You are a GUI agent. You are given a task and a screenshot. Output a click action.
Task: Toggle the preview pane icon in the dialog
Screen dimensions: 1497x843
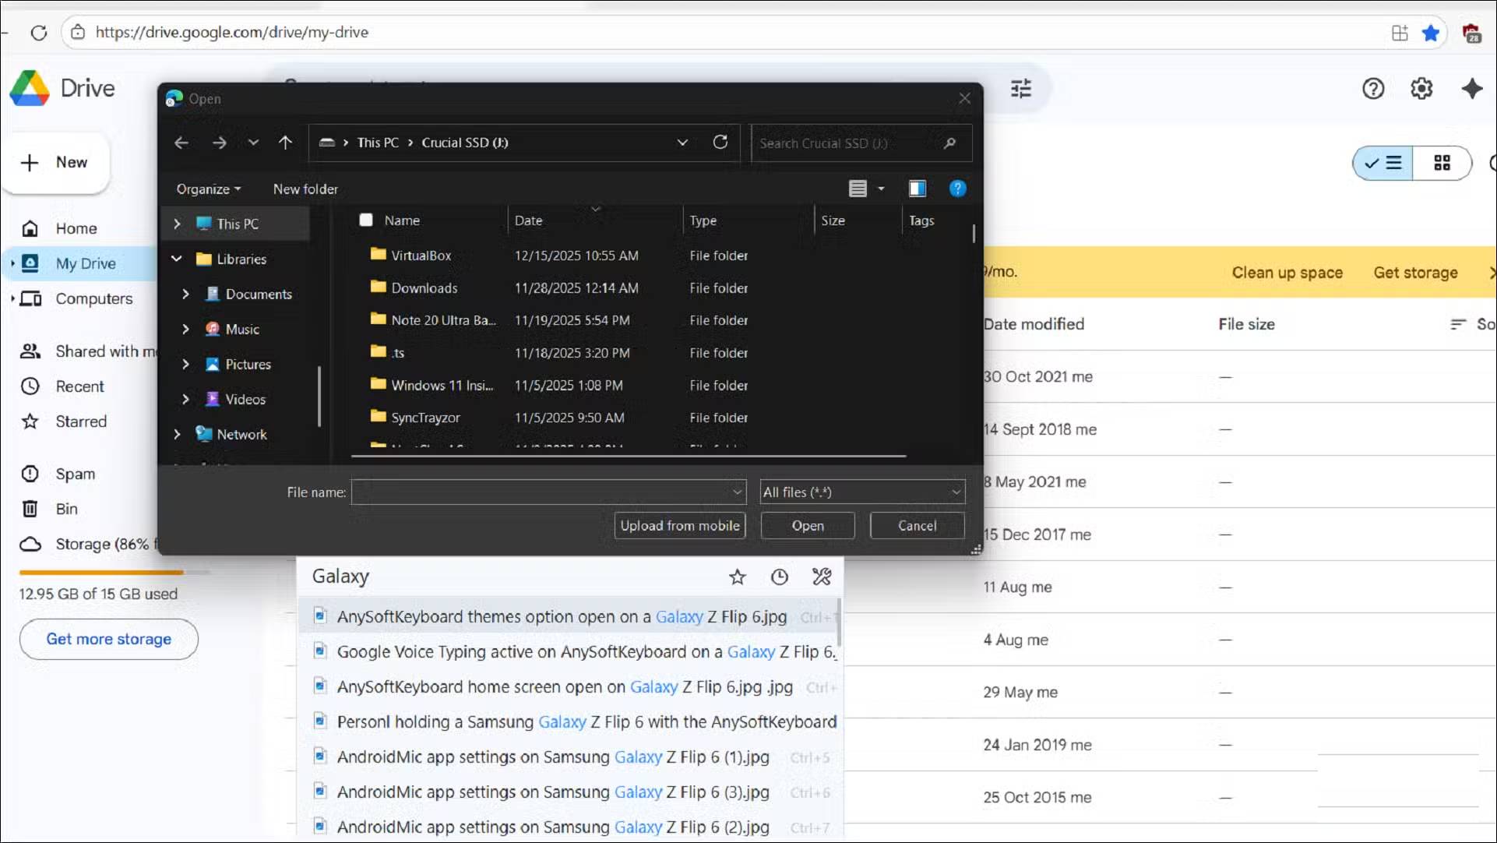click(x=917, y=189)
